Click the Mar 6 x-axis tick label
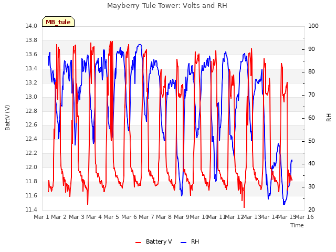Screen dimensions: 336x252 (129, 217)
